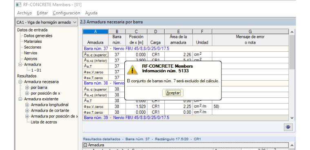This screenshot has width=310, height=150.
Task: Open the Editar menu
Action: pyautogui.click(x=42, y=13)
